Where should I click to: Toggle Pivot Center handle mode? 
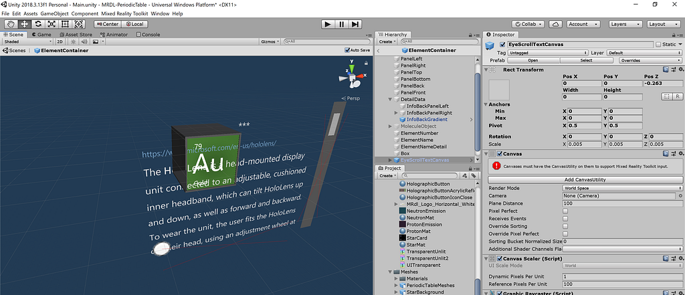point(108,24)
